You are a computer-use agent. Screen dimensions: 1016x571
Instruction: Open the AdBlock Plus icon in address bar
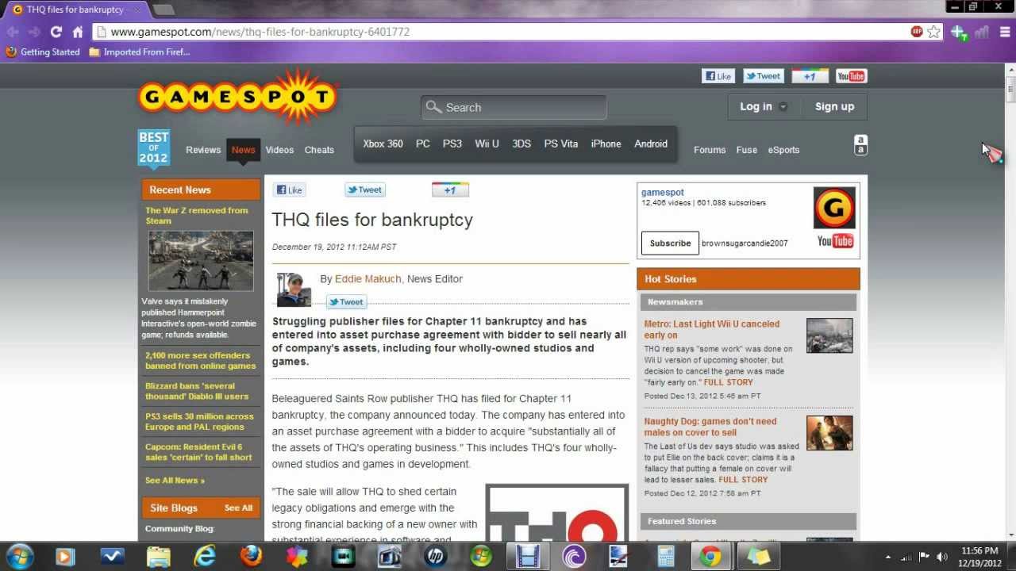(917, 32)
